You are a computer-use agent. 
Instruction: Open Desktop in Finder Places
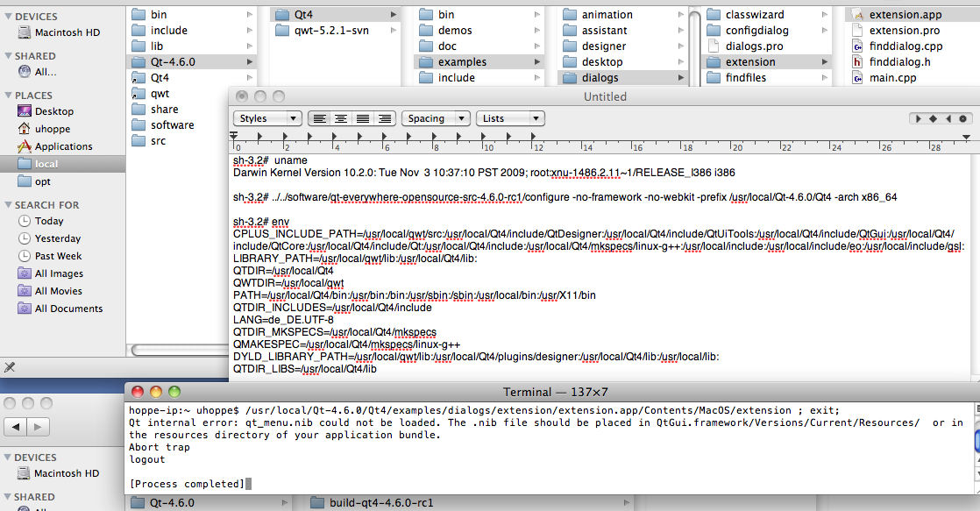pyautogui.click(x=46, y=111)
